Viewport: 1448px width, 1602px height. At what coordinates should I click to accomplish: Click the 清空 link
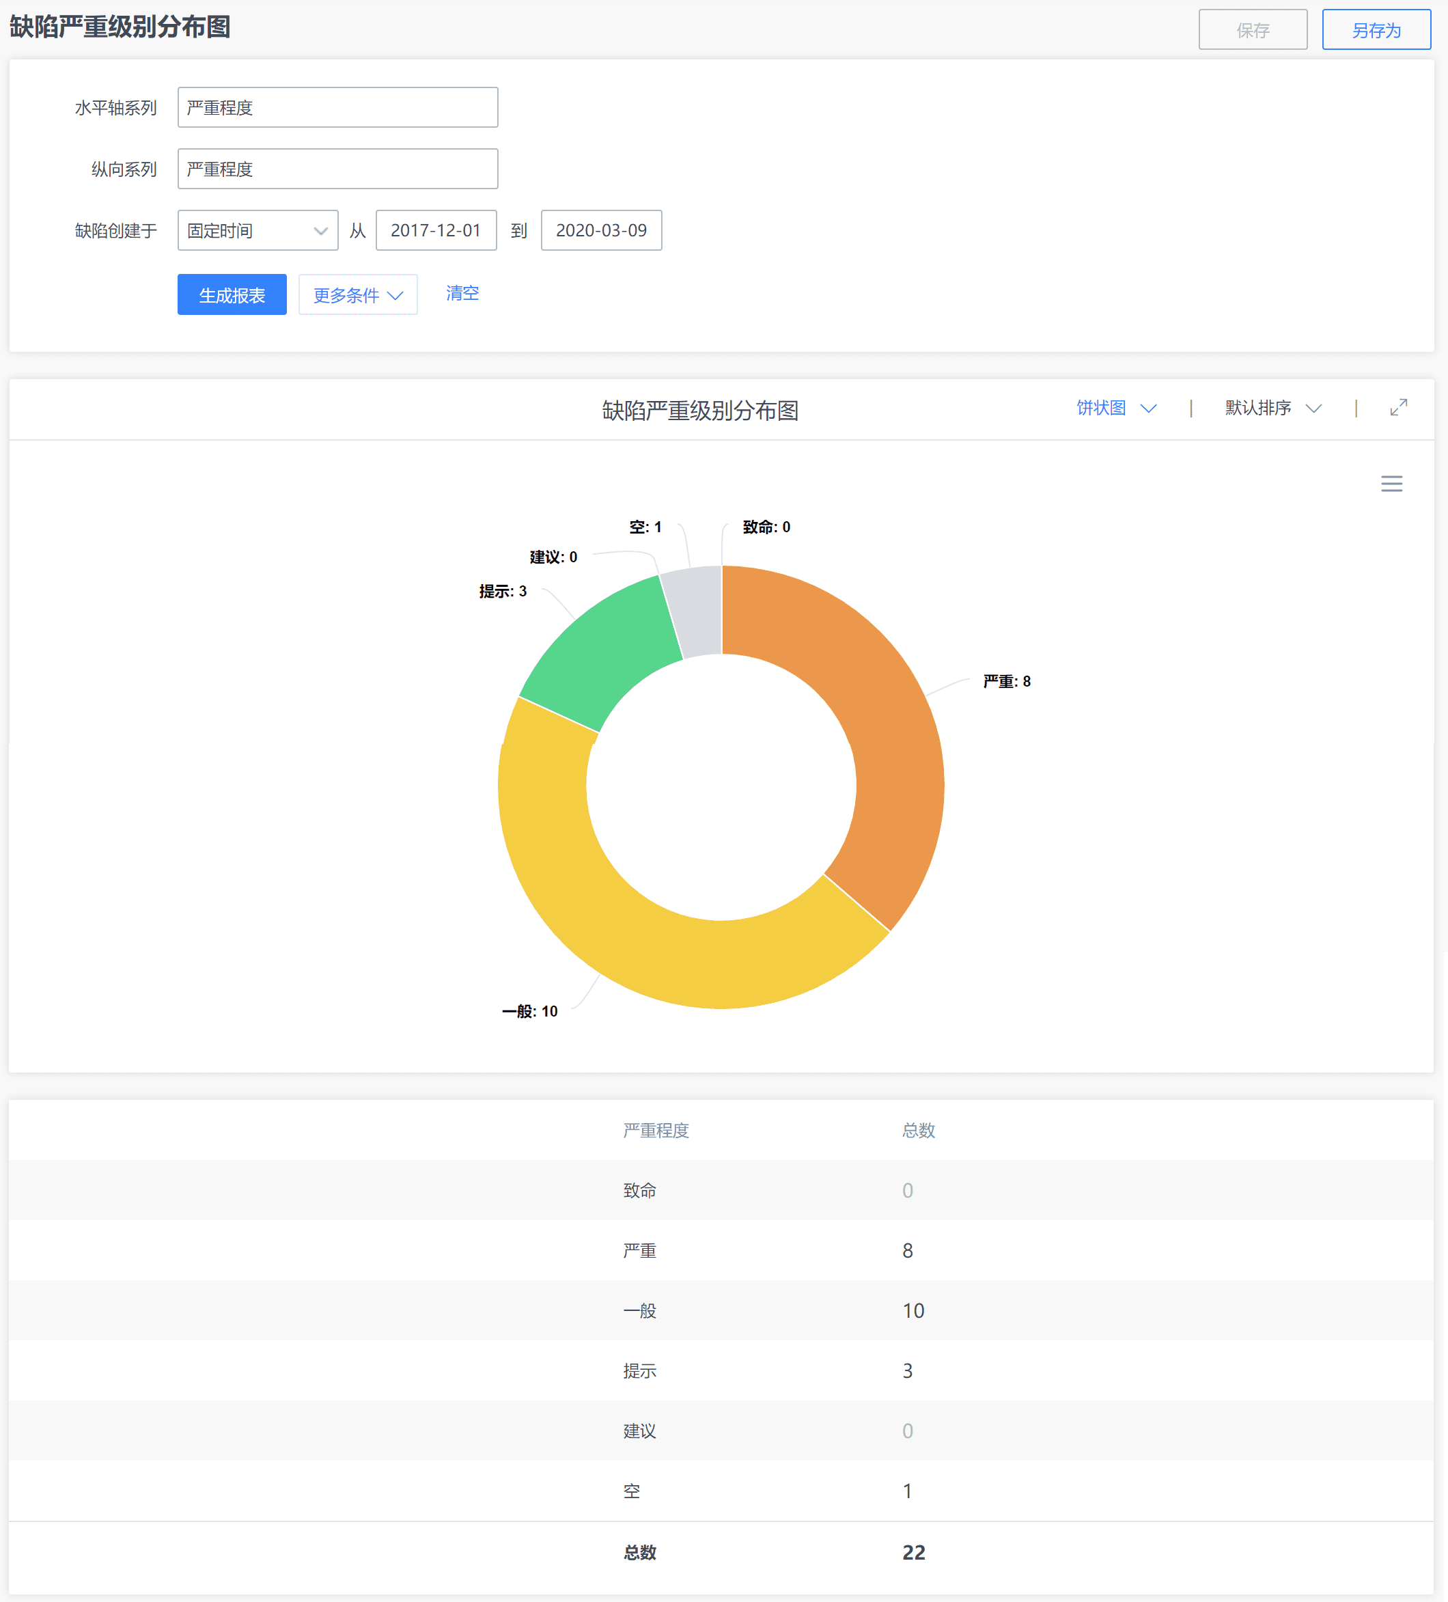point(462,293)
